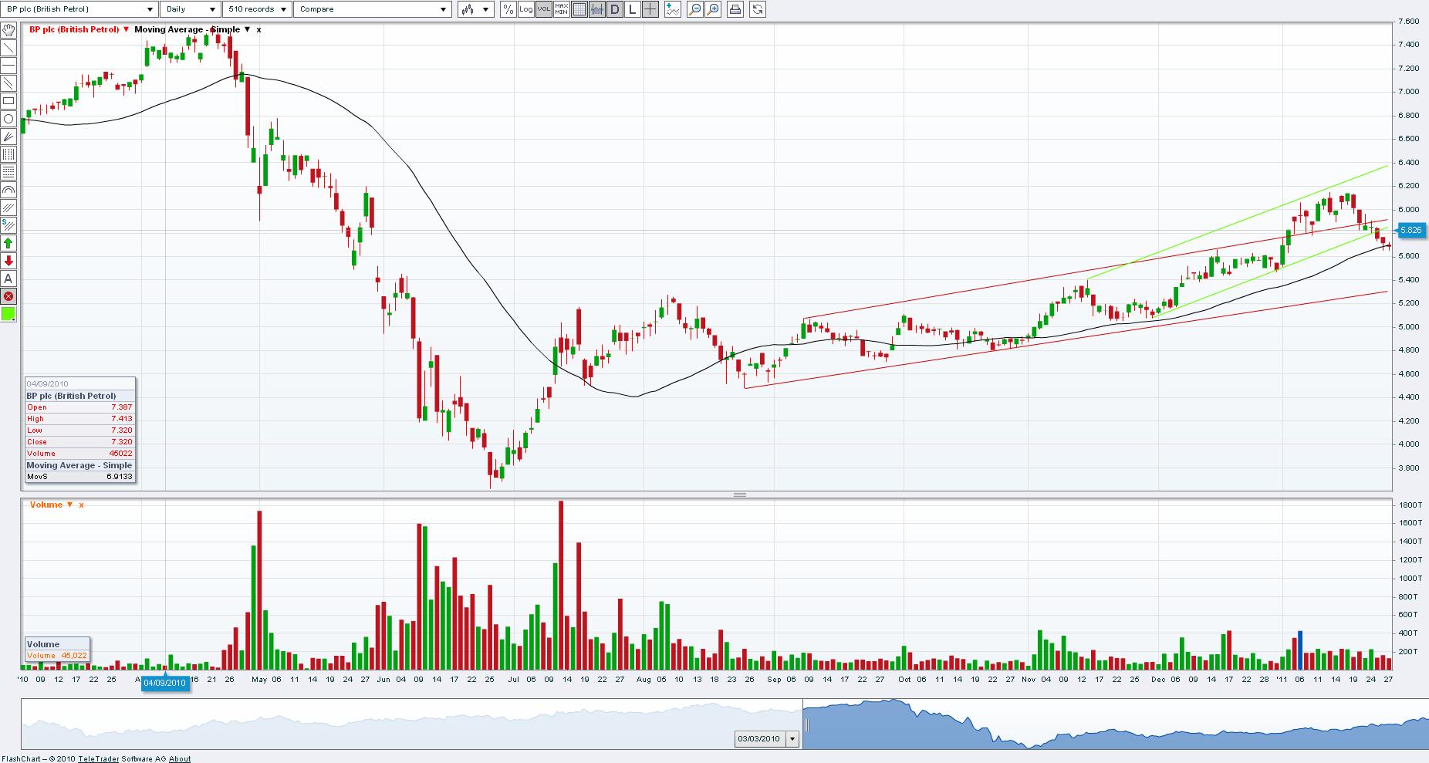
Task: Open the green drawing color picker
Action: 8,314
